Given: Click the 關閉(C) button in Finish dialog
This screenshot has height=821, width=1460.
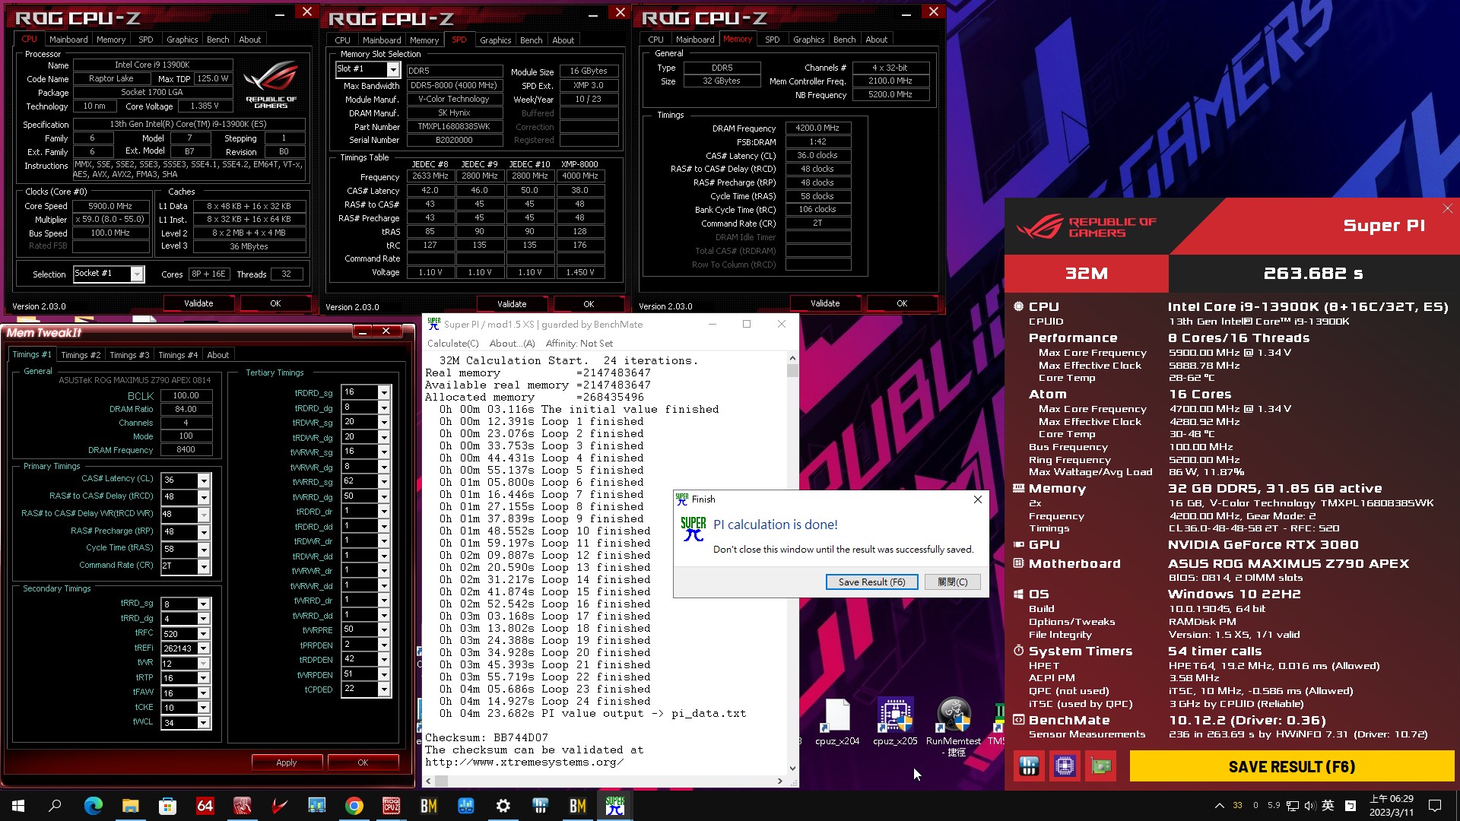Looking at the screenshot, I should [952, 582].
